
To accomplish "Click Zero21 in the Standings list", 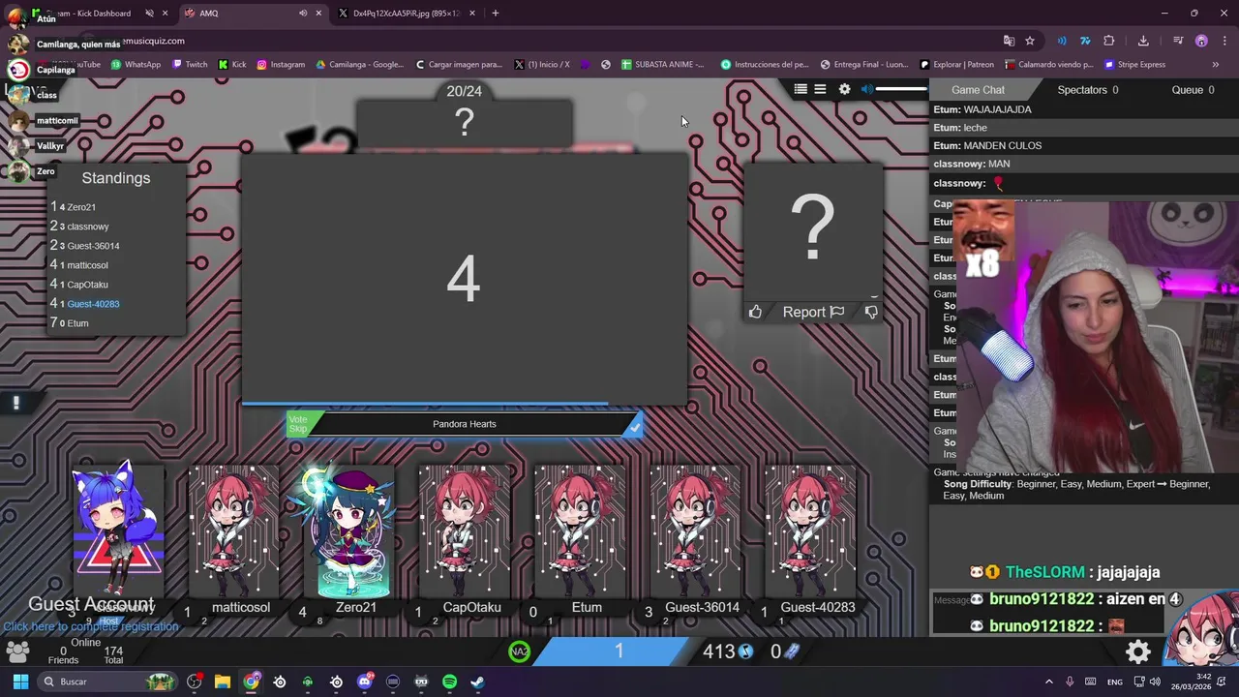I will pos(81,207).
